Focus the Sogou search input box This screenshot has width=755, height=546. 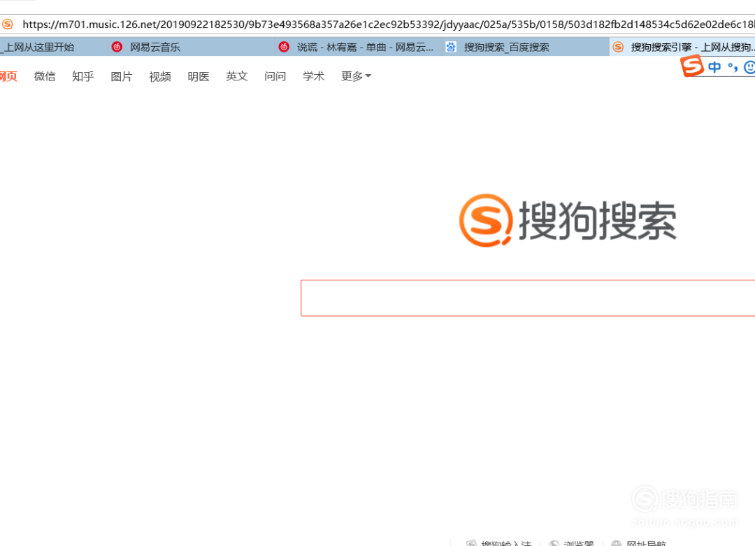(x=528, y=298)
